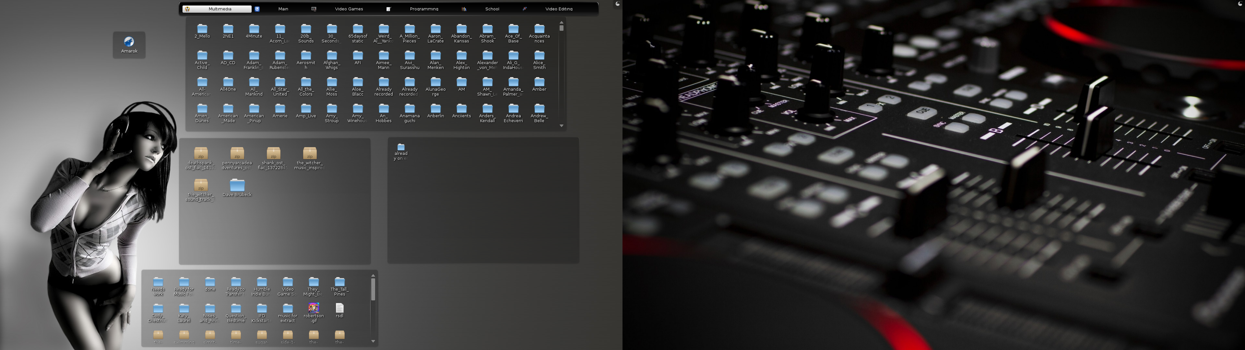Screen dimensions: 1245x350
Task: Open the Amerie folder
Action: [x=280, y=111]
